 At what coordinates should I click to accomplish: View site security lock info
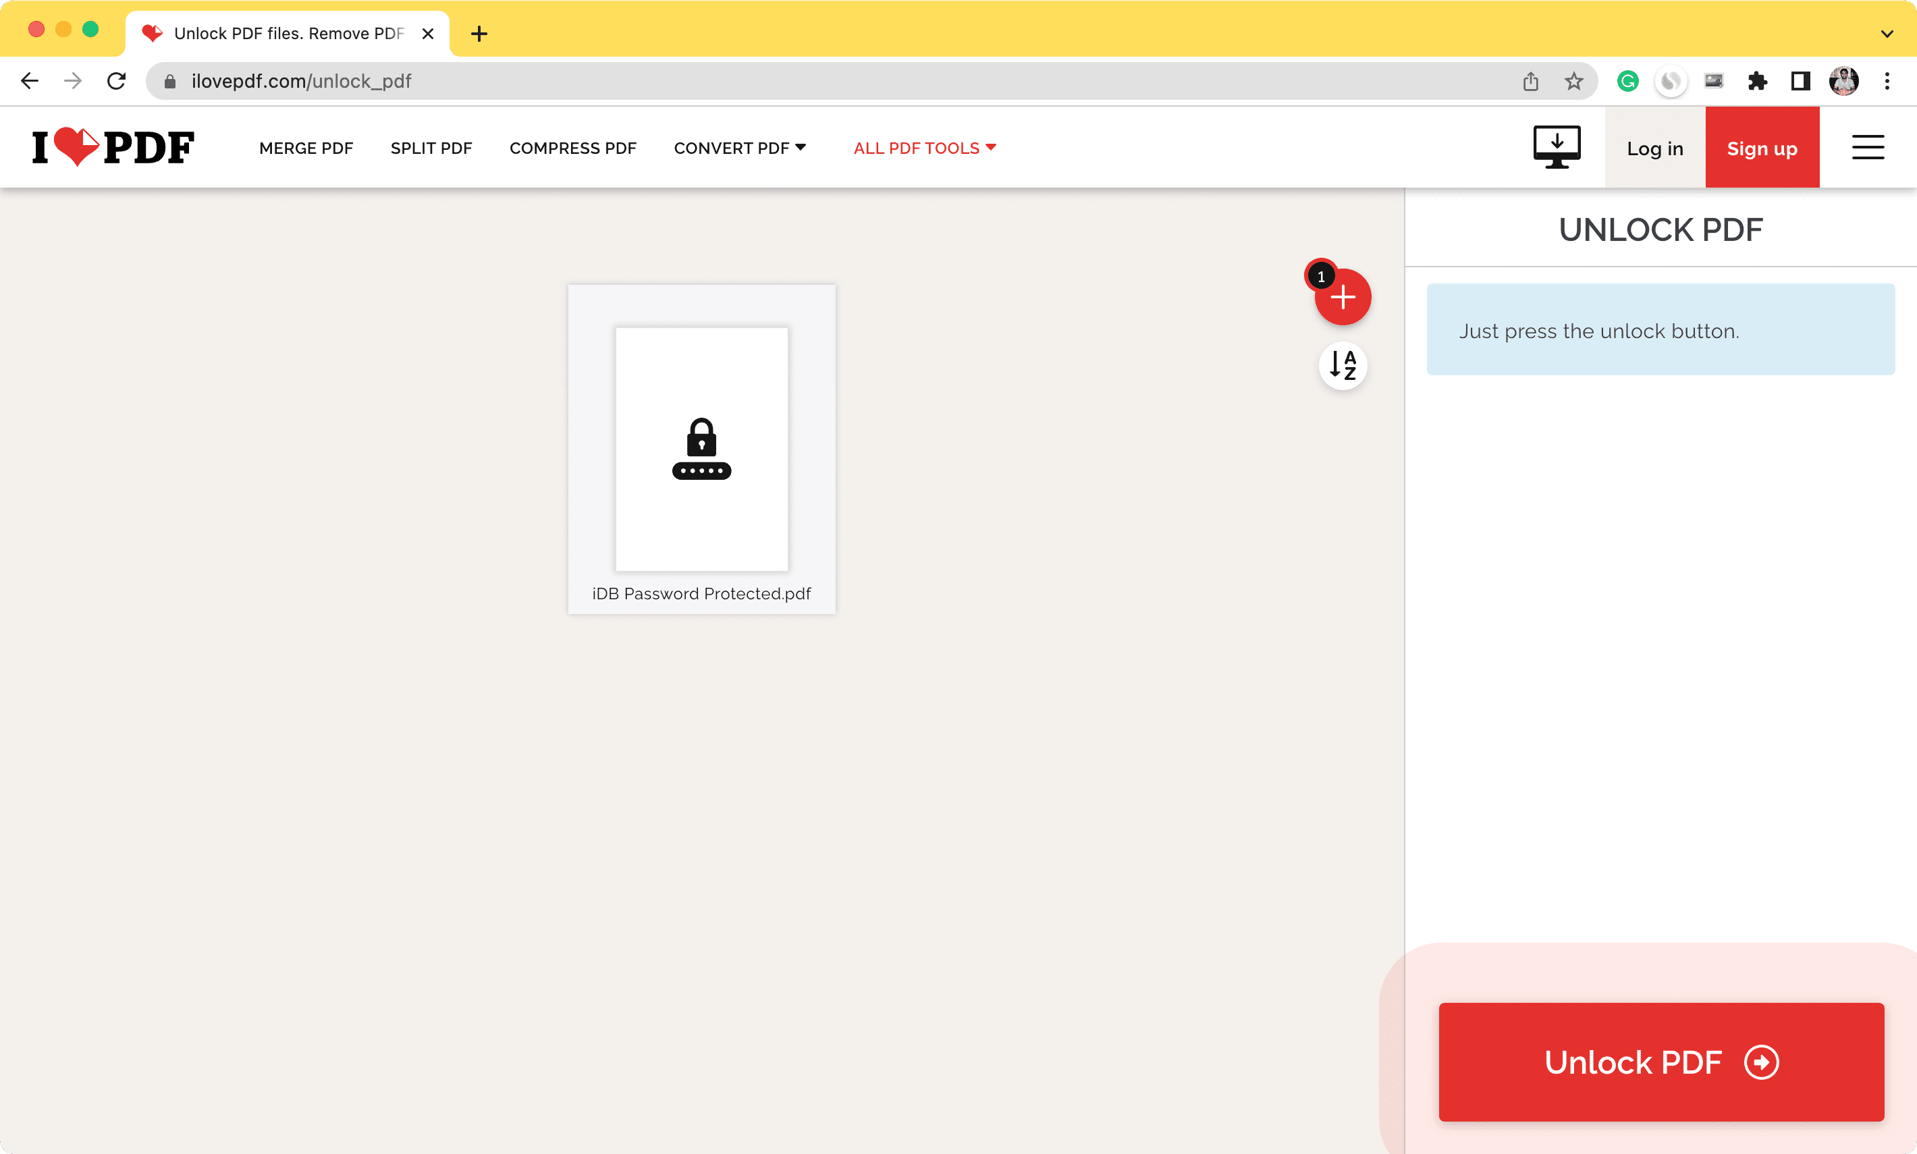tap(170, 81)
